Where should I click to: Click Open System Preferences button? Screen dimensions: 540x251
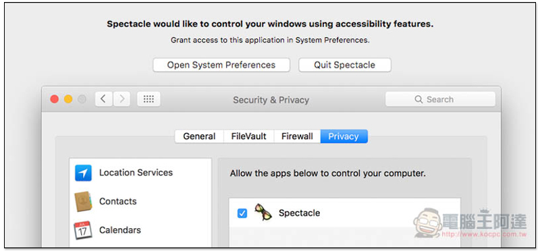click(x=221, y=65)
